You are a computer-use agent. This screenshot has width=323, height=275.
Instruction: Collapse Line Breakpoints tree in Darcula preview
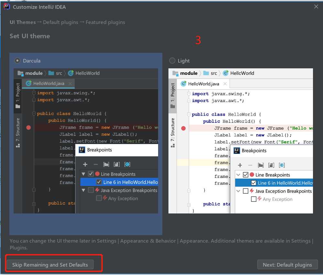tap(83, 174)
